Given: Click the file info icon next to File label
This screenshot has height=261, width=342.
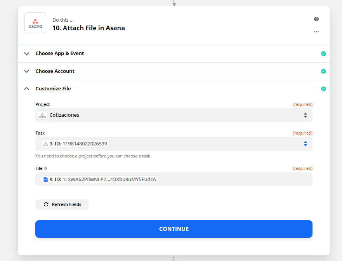Looking at the screenshot, I should point(45,168).
